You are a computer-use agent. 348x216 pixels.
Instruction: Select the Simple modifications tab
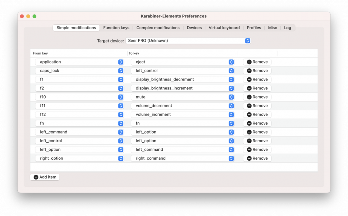76,28
